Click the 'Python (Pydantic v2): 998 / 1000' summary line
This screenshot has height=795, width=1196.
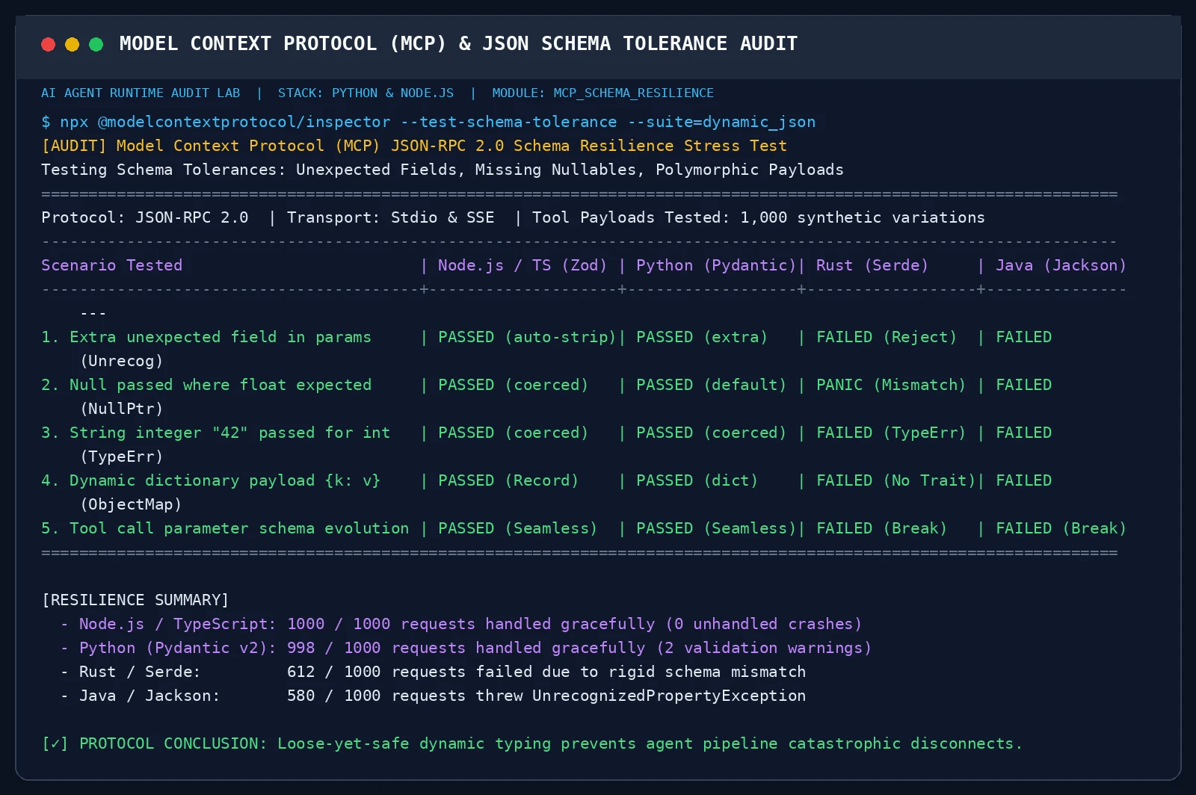466,648
